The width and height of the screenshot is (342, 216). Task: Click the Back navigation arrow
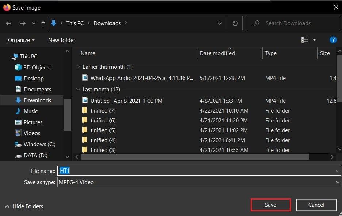[x=9, y=23]
